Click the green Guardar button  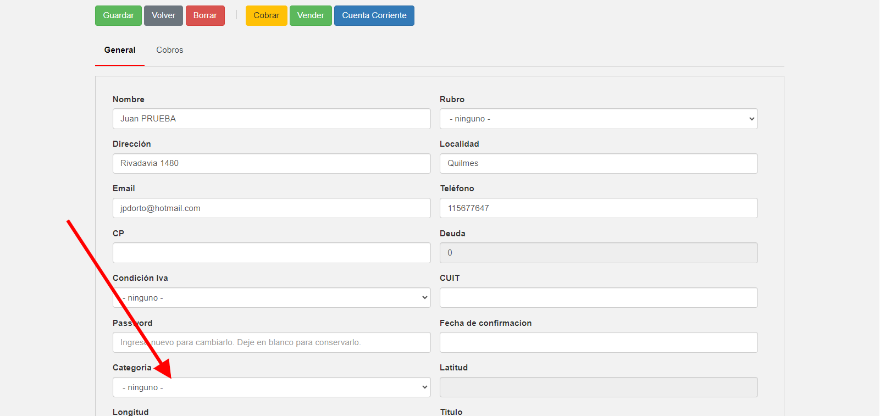[x=118, y=15]
